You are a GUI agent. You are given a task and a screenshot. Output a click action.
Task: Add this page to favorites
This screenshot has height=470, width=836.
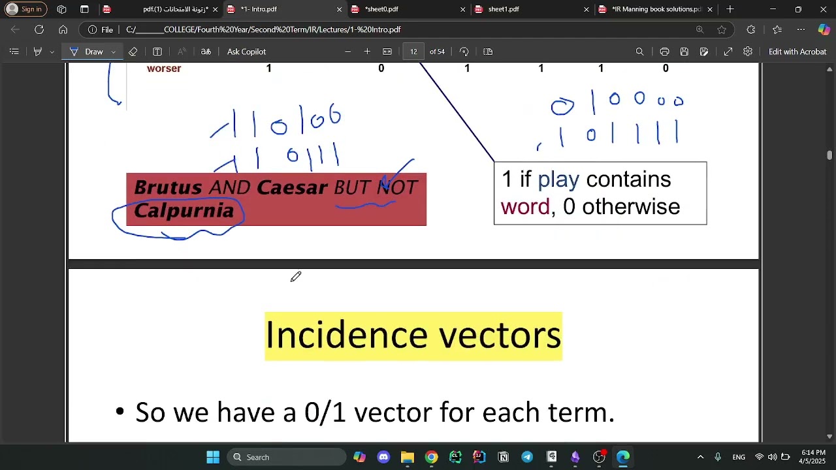722,29
